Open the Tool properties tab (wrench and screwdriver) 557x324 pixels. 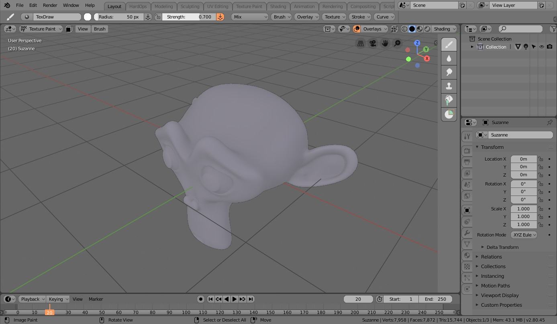tap(467, 136)
